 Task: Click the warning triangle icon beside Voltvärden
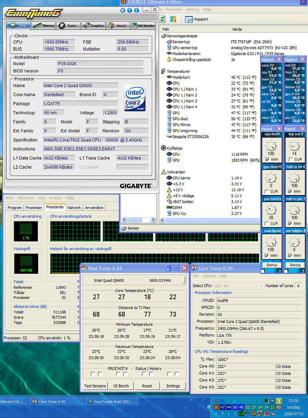click(163, 172)
